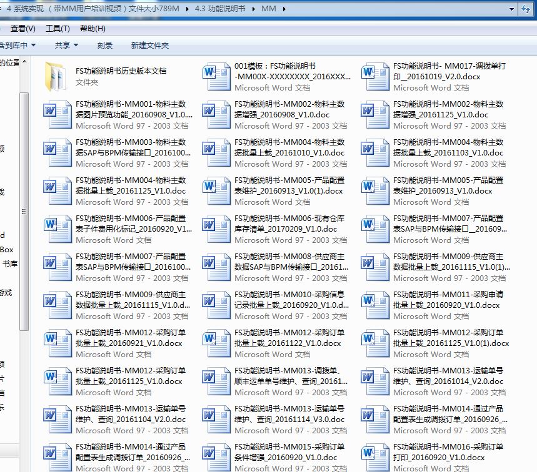Open the 帮助(H) menu
The height and width of the screenshot is (472, 537).
(93, 29)
